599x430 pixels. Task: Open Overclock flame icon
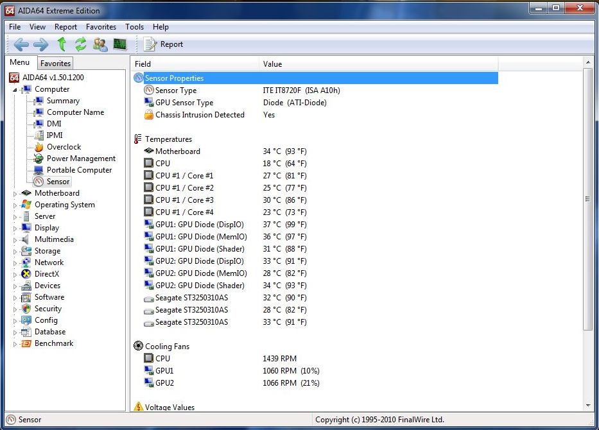(x=39, y=146)
